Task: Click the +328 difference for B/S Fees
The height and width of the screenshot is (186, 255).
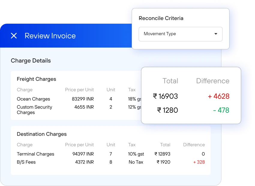Action: pos(199,162)
